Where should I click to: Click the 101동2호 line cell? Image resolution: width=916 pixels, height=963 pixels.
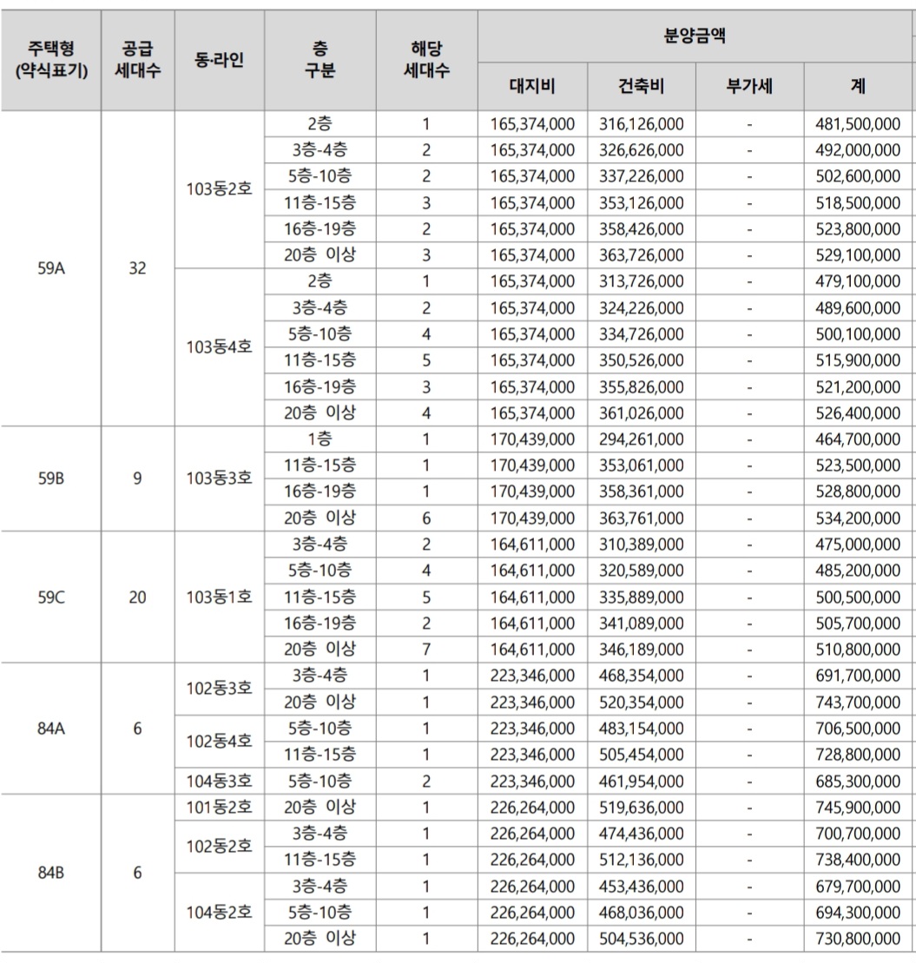coord(219,807)
